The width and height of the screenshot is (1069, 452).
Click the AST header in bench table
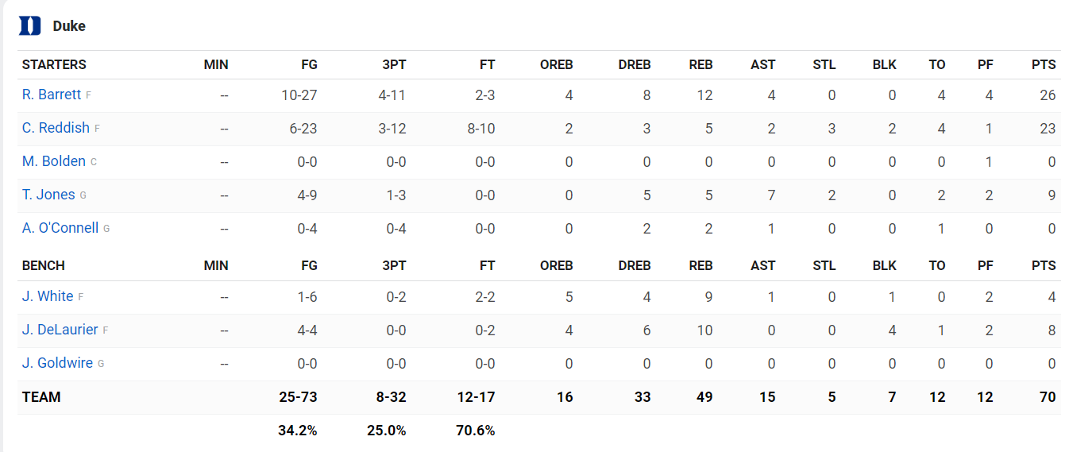pos(762,265)
